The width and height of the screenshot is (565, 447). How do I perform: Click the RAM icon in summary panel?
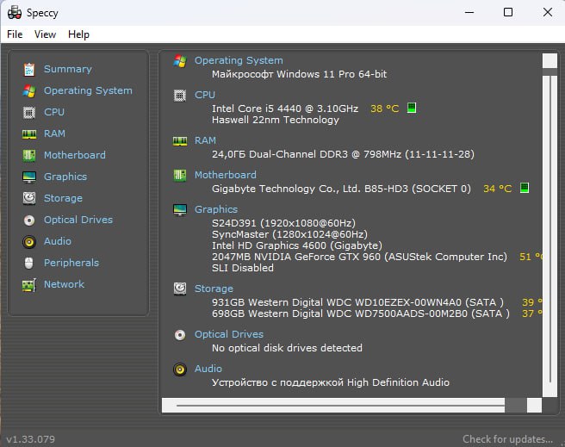(180, 141)
